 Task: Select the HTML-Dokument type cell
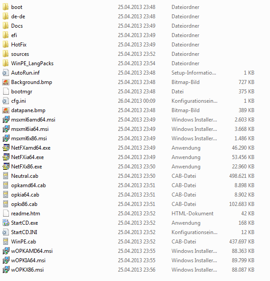tap(192, 213)
